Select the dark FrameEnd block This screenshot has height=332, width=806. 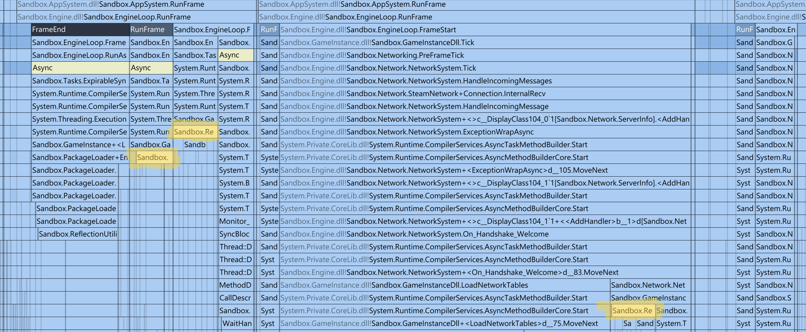pos(80,30)
